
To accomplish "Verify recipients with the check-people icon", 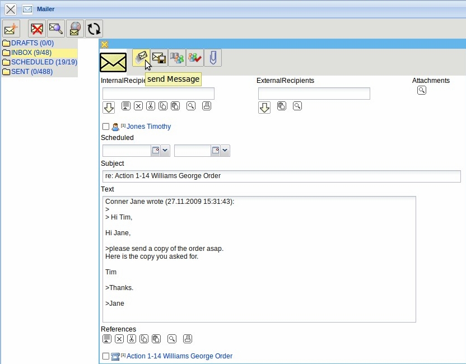I will (194, 57).
